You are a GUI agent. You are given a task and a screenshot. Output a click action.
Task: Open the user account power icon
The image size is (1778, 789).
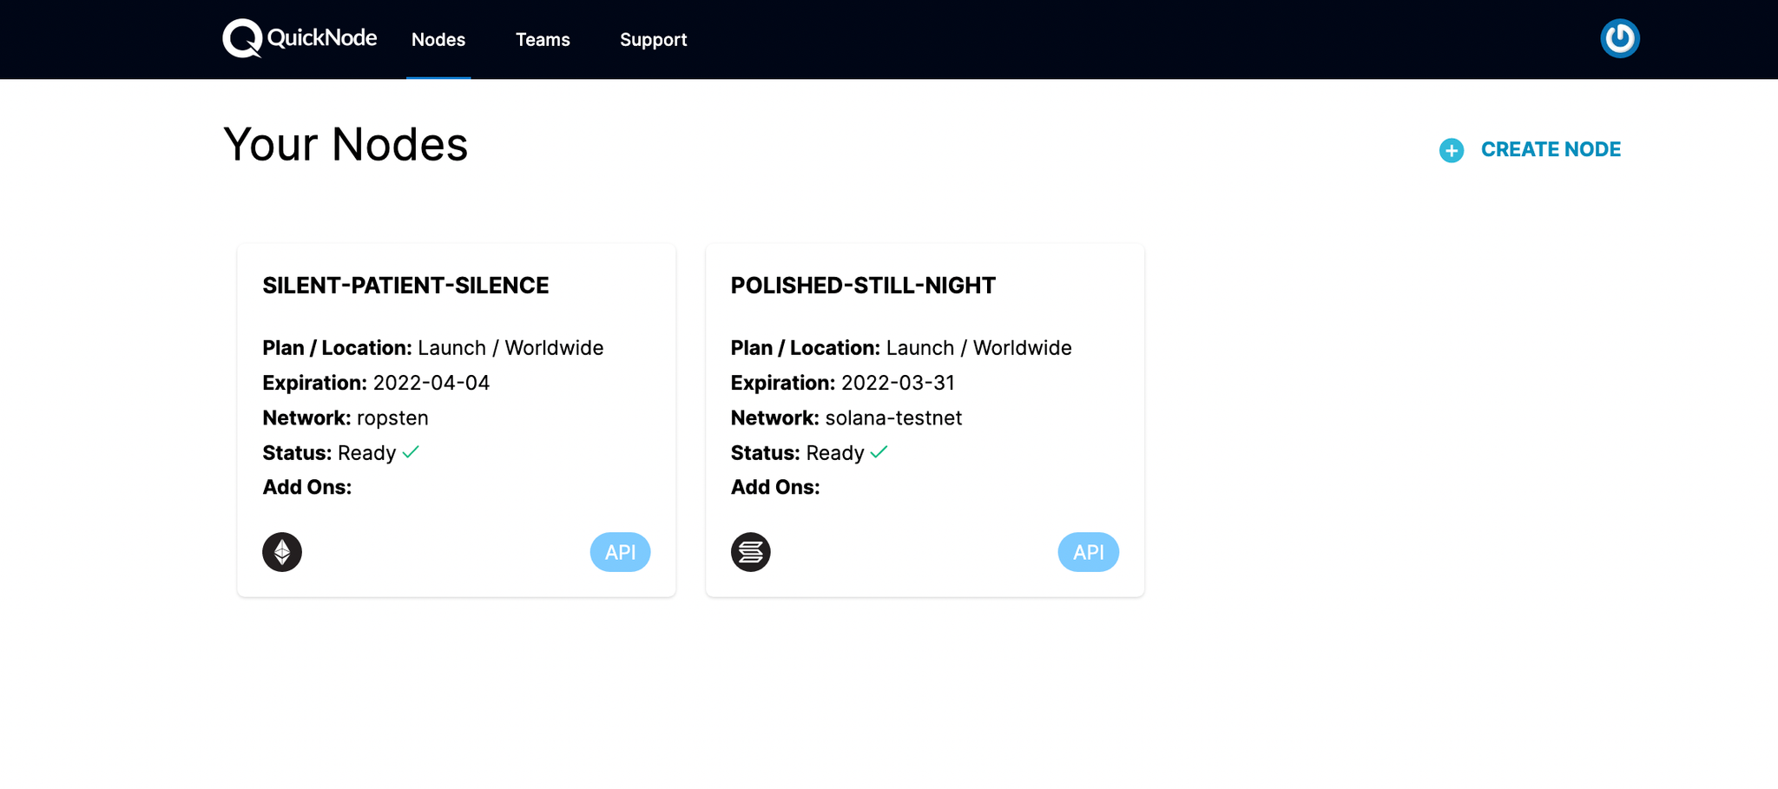[x=1619, y=38]
